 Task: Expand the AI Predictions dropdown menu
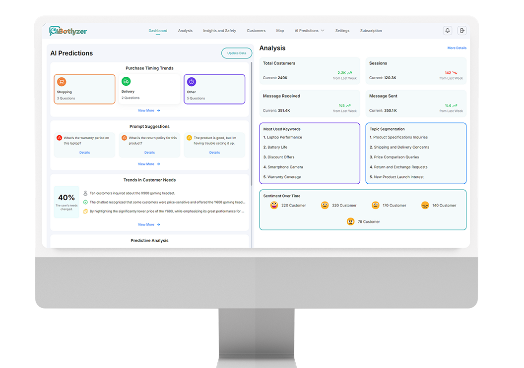tap(309, 31)
